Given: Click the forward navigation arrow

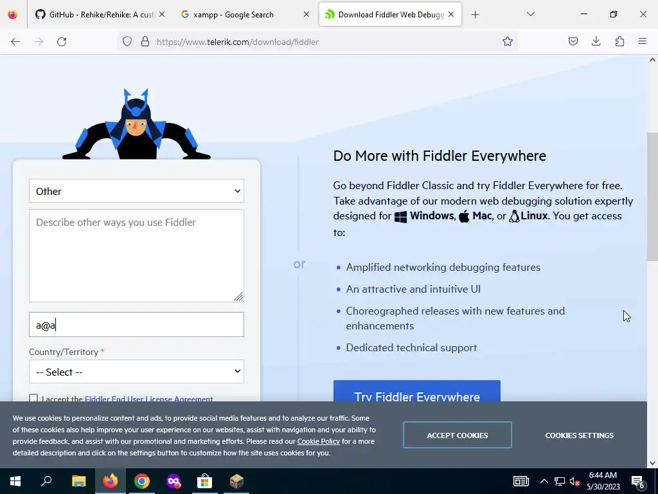Looking at the screenshot, I should [39, 42].
